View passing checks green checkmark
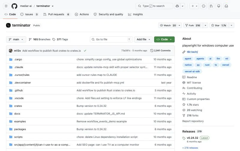The height and width of the screenshot is (151, 240). click(x=85, y=50)
